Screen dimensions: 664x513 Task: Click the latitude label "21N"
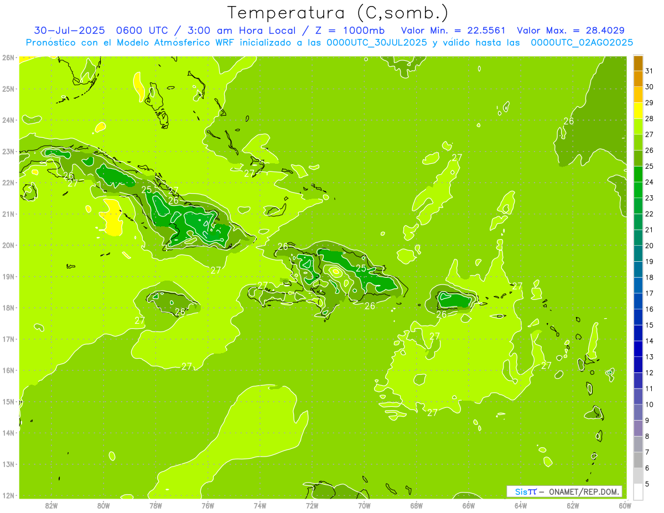[x=8, y=214]
